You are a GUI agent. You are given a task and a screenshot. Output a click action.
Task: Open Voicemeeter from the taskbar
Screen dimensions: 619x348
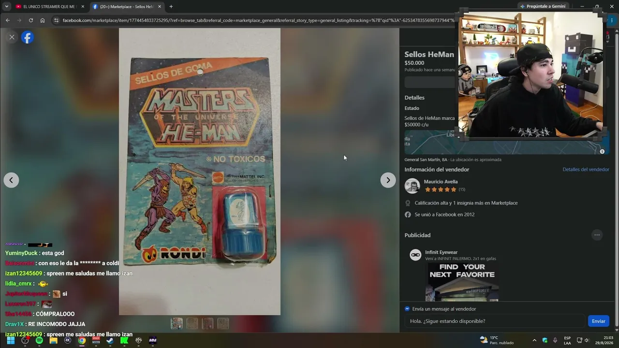[x=96, y=340]
